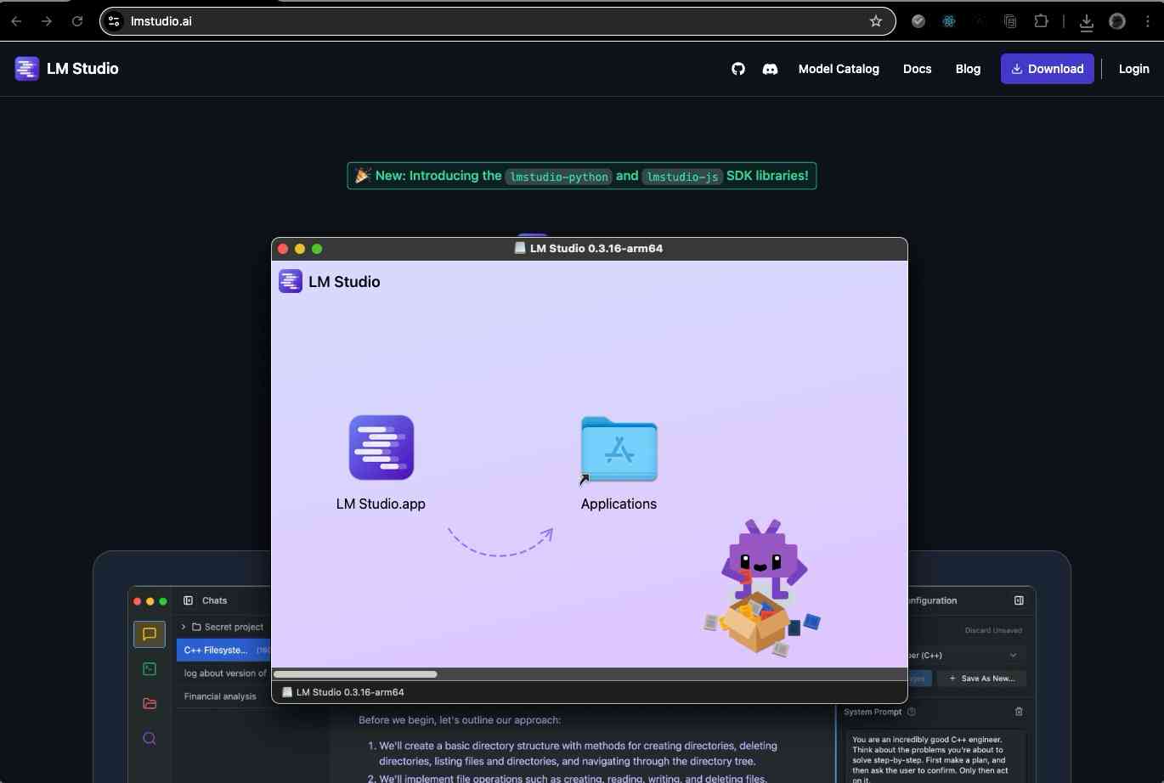Open the browser extensions puzzle icon
1164x783 pixels.
click(x=1041, y=21)
